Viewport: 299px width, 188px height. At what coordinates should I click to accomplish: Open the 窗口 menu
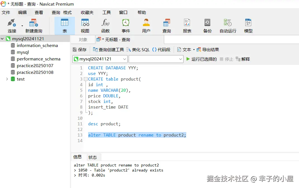tap(123, 13)
